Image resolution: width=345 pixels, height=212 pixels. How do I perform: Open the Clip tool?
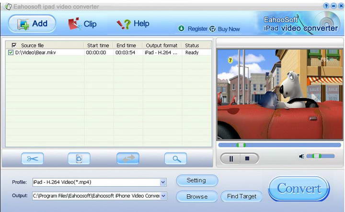click(x=82, y=24)
